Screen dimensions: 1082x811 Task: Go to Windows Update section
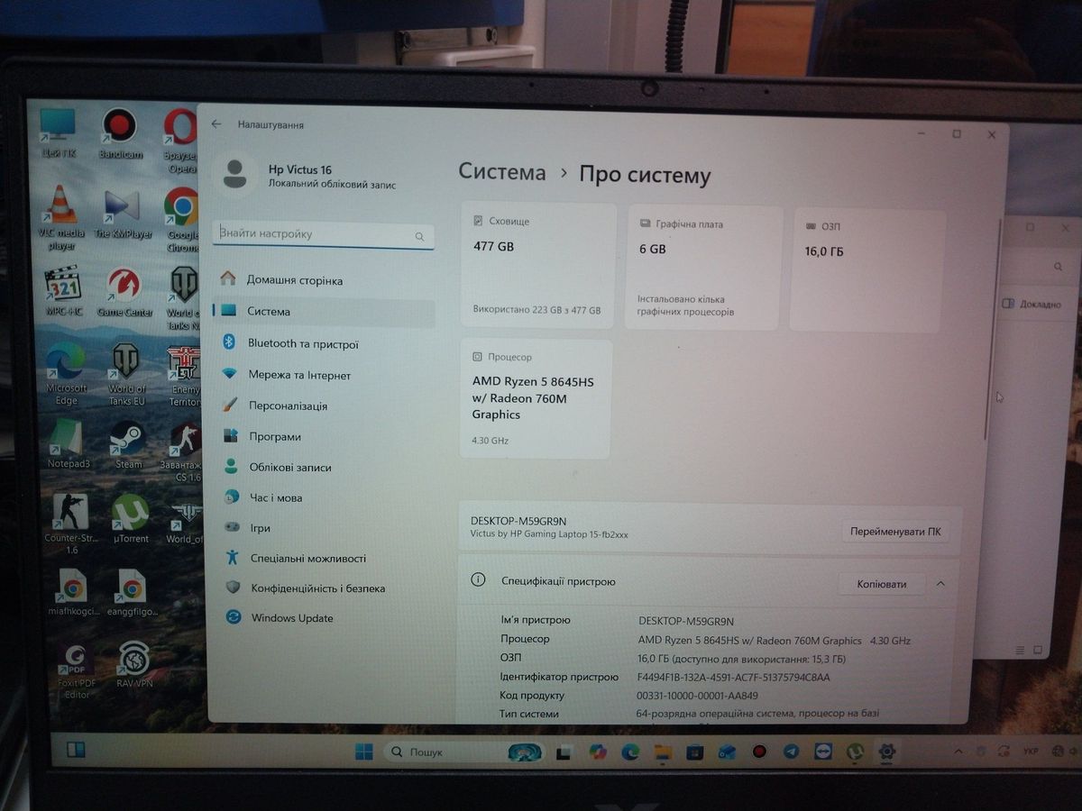(291, 618)
